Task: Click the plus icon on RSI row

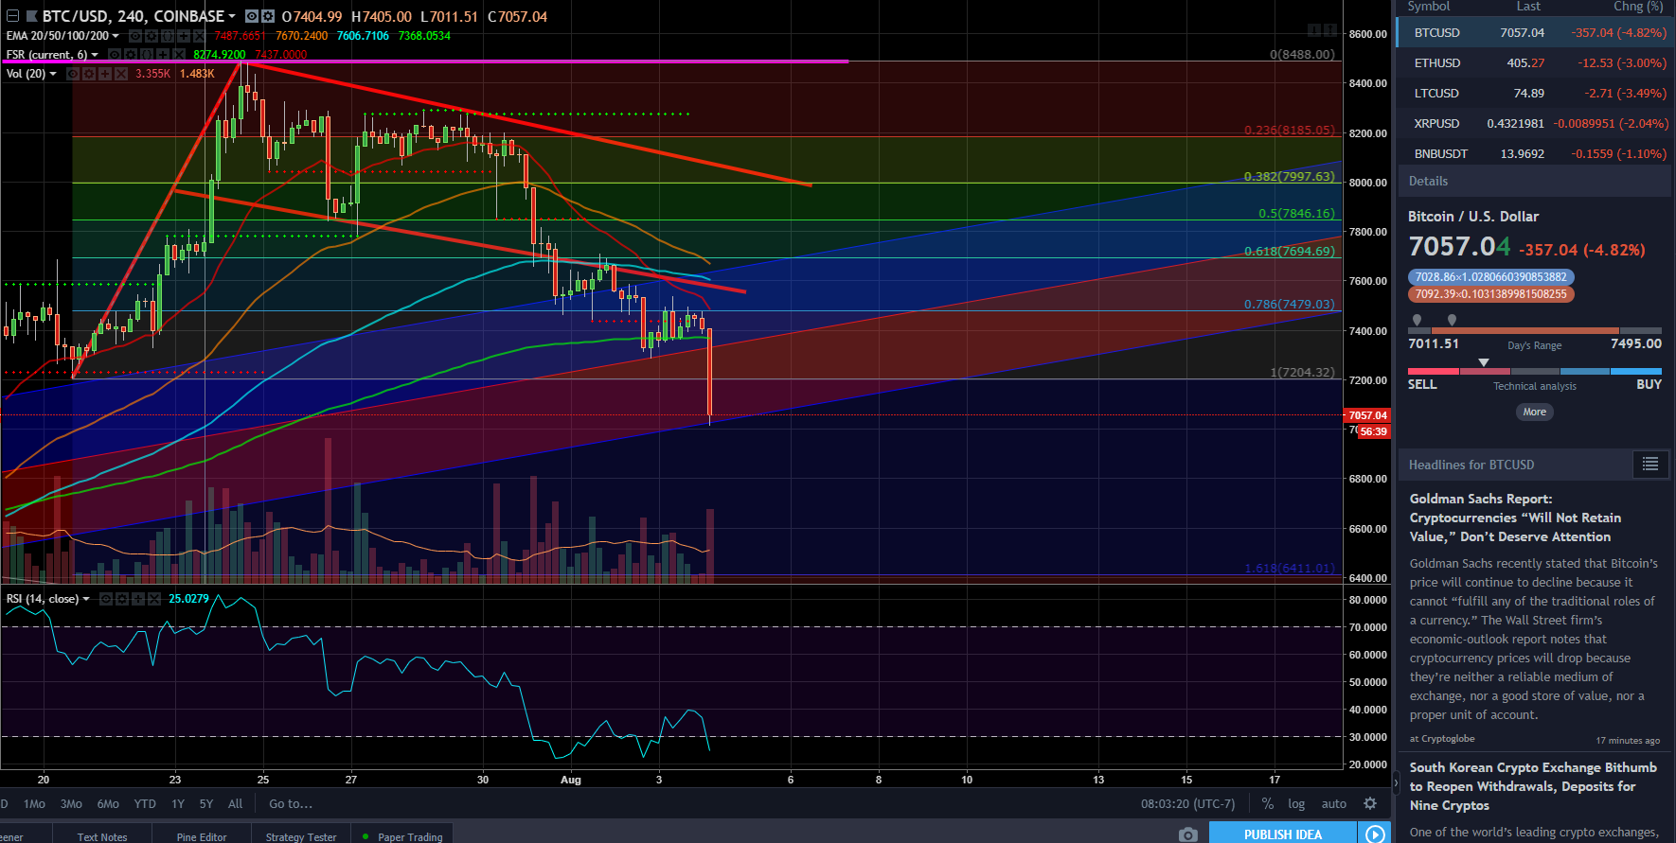Action: 138,599
